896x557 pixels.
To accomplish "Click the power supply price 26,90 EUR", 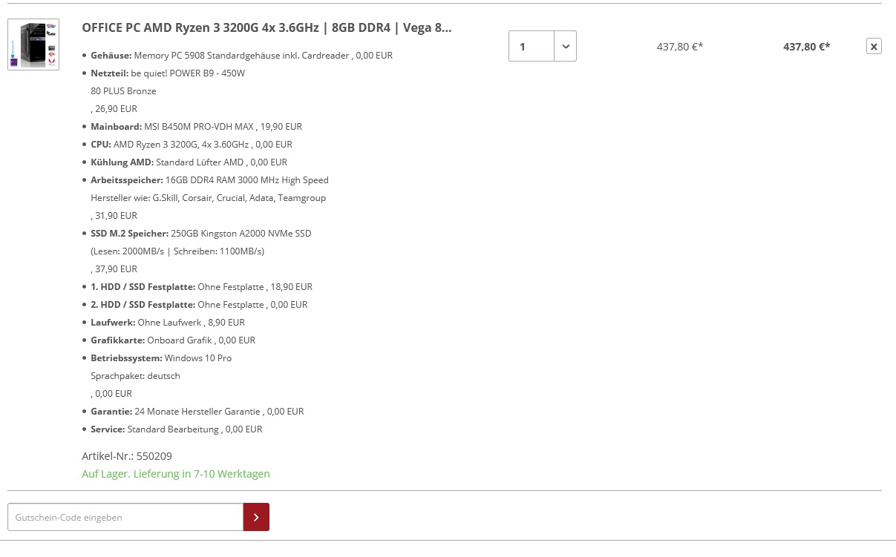I will point(114,109).
